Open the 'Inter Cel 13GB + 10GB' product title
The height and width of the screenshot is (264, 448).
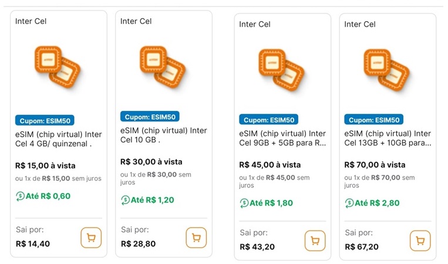click(x=388, y=138)
